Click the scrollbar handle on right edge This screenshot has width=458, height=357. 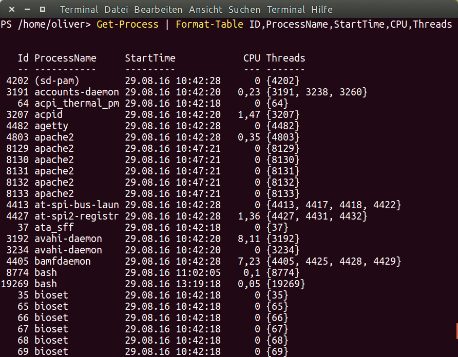pyautogui.click(x=456, y=331)
